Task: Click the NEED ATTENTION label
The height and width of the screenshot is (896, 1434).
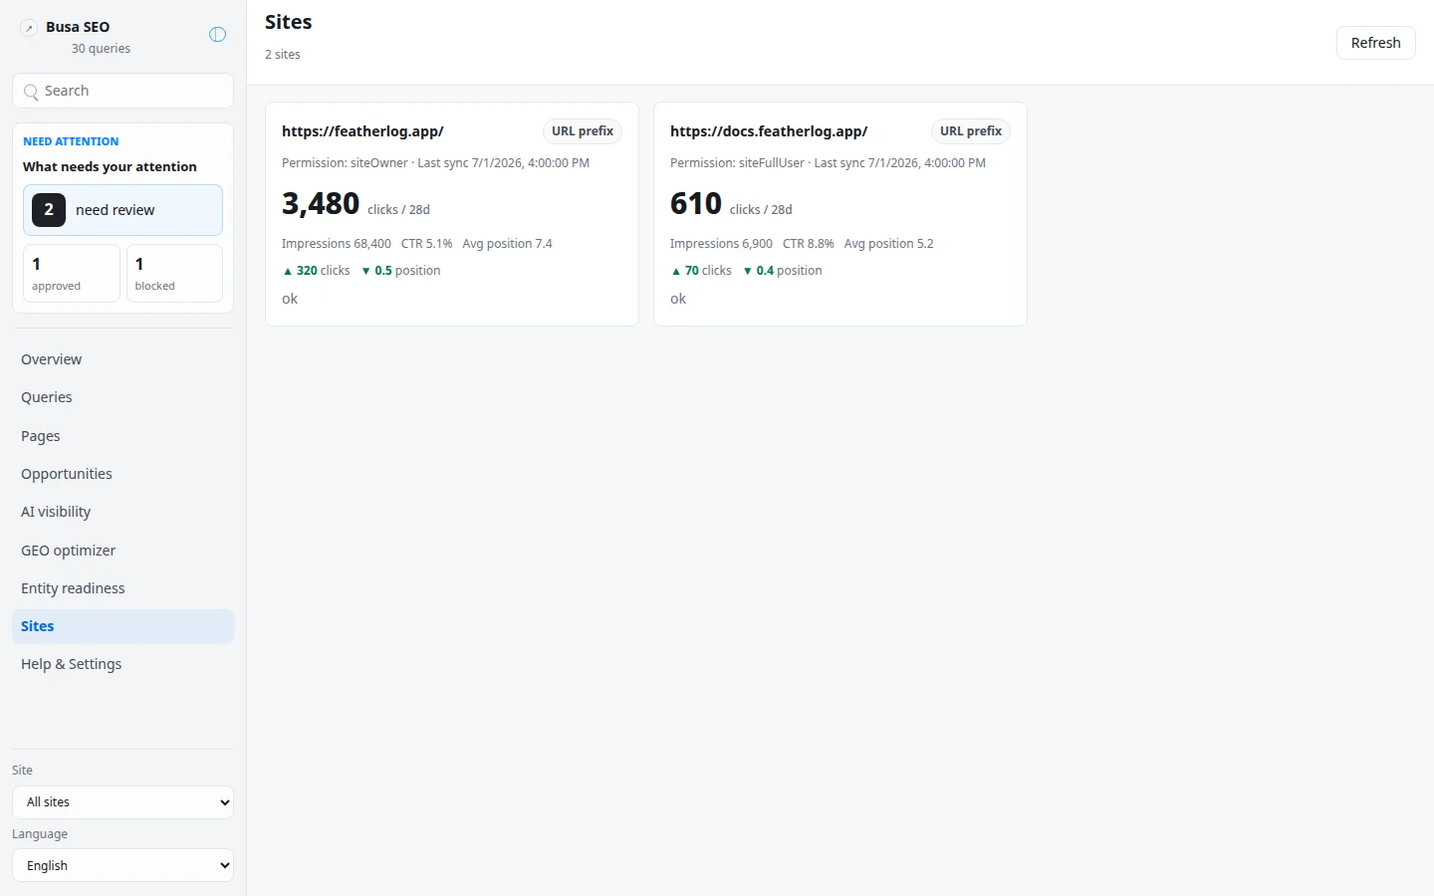Action: coord(71,141)
